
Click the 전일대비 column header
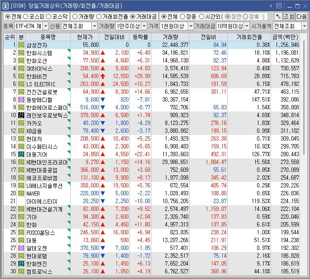coord(114,37)
